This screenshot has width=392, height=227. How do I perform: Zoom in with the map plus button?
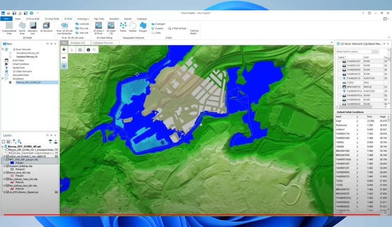(64, 50)
